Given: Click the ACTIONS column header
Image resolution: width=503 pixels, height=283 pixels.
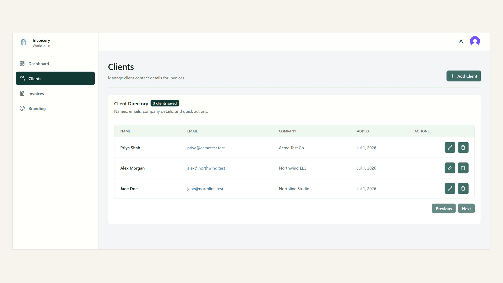Looking at the screenshot, I should point(422,131).
